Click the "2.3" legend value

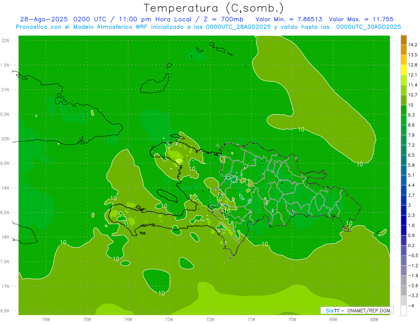click(x=411, y=215)
